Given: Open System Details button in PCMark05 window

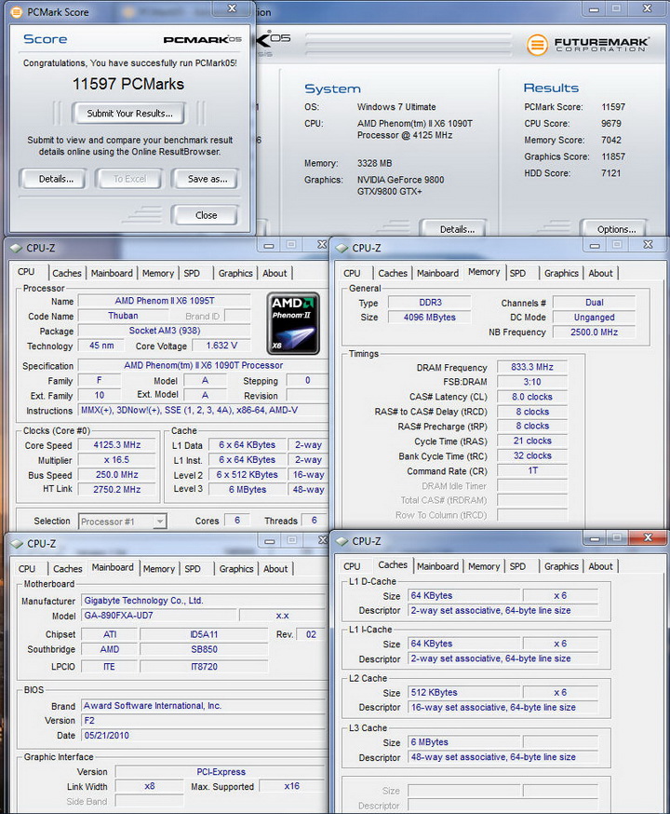Looking at the screenshot, I should pos(455,229).
